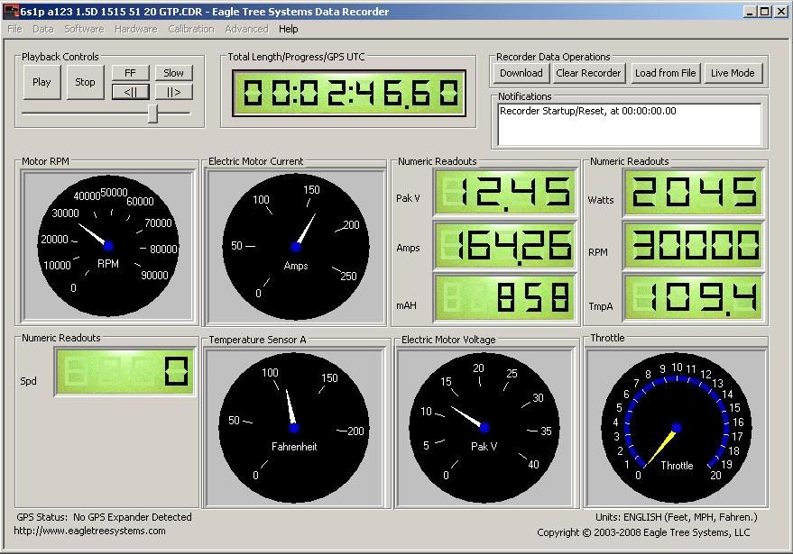Set playback speed to Slow
This screenshot has width=793, height=554.
[x=174, y=73]
